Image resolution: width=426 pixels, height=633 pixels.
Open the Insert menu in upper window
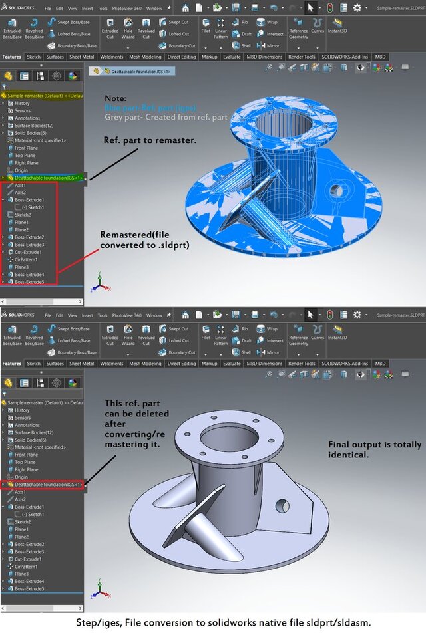pos(87,8)
